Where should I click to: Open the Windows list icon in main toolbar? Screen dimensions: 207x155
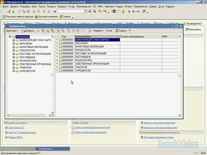pos(100,12)
